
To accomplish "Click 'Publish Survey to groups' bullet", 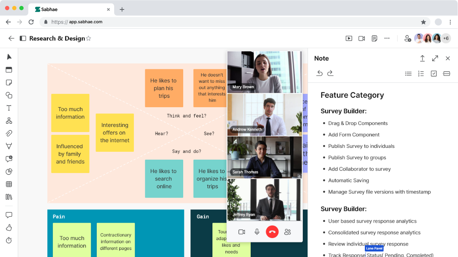I will tap(357, 158).
